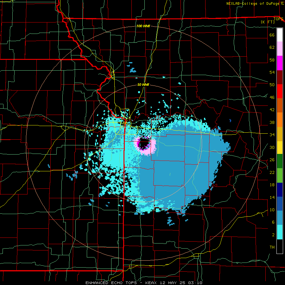Screen dimensions: 285x285
Task: Click the 50 legend value
Action: click(x=272, y=85)
